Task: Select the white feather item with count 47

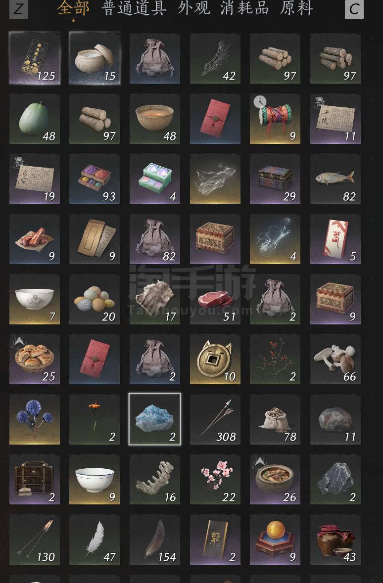Action: (94, 539)
